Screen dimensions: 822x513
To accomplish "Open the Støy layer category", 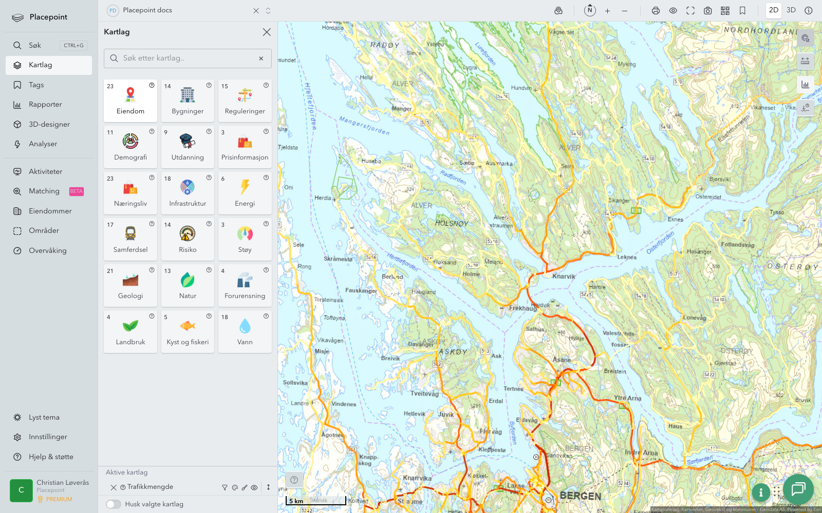I will pyautogui.click(x=245, y=239).
